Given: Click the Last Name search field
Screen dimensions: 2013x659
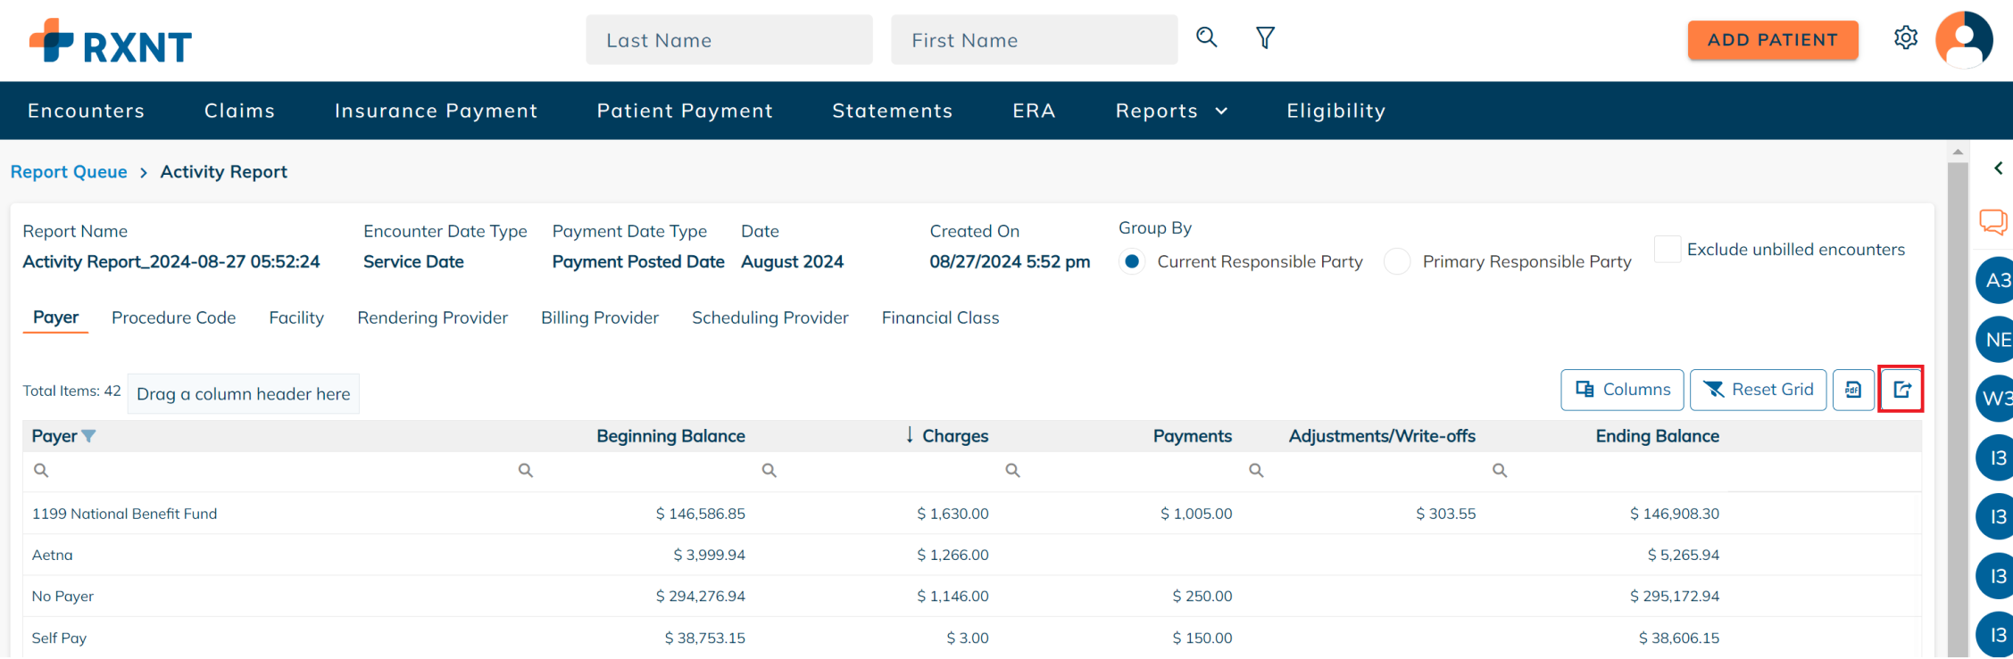Looking at the screenshot, I should pyautogui.click(x=728, y=40).
